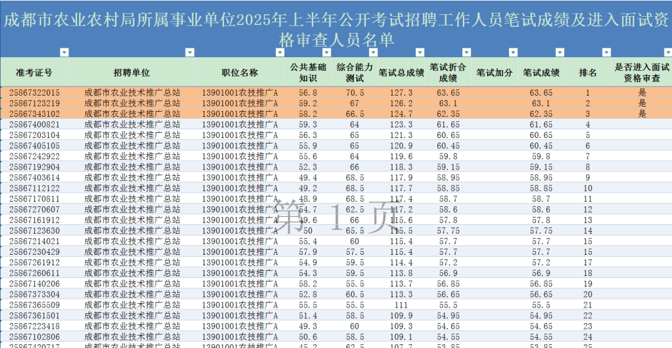Expand the 笔试加分 column filter arrow
The image size is (672, 348).
[513, 52]
